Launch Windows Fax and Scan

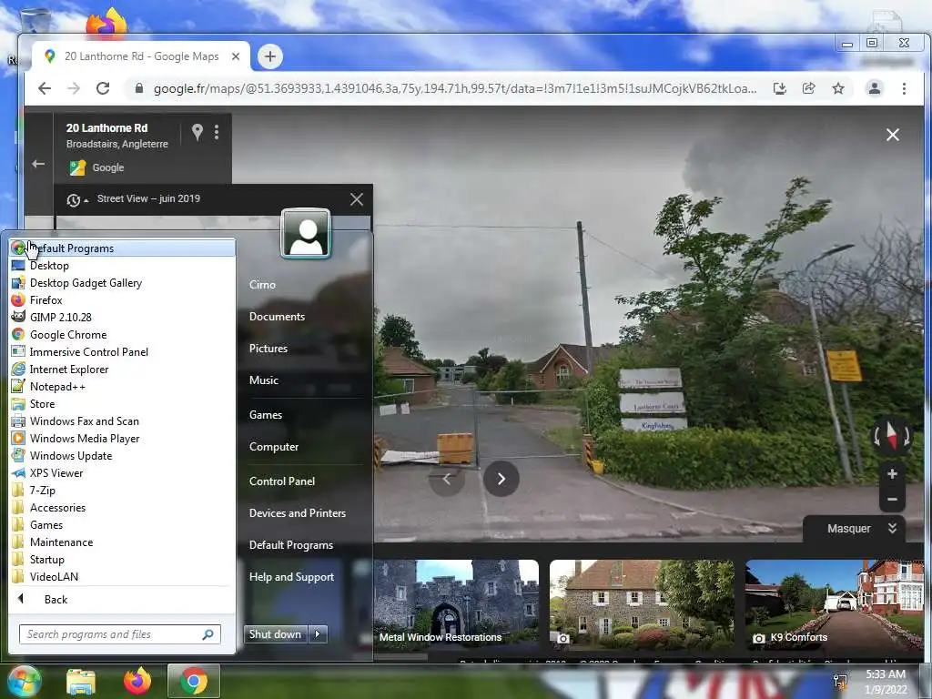[x=122, y=420]
